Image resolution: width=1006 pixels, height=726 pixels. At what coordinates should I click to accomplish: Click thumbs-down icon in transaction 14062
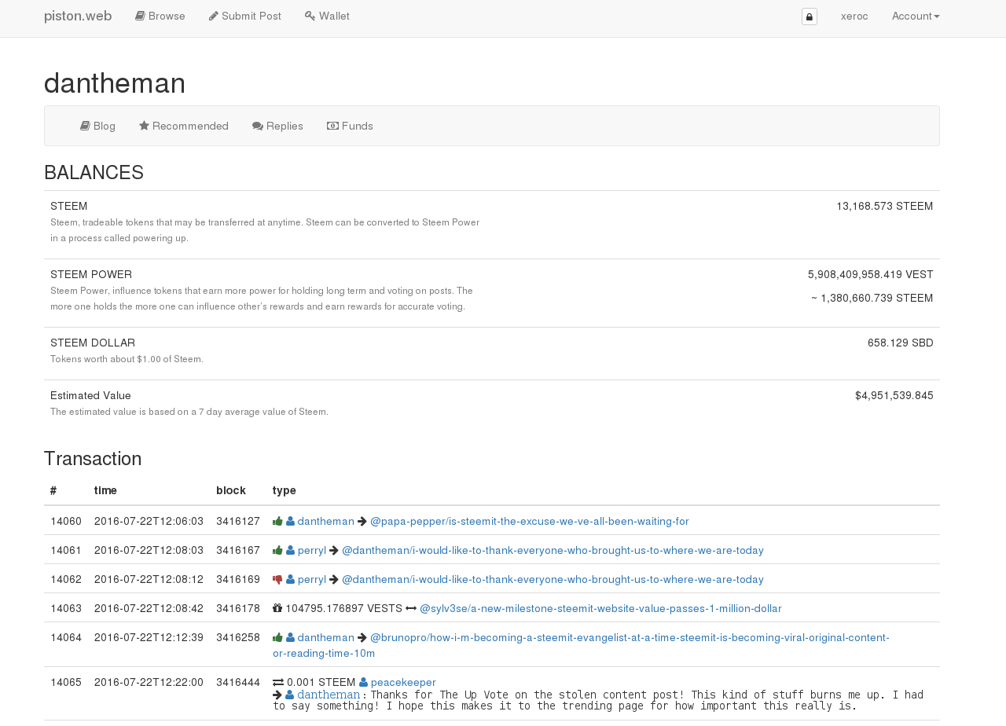(x=277, y=580)
